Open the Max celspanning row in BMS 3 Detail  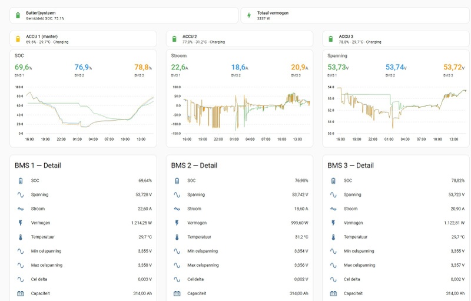pos(396,265)
